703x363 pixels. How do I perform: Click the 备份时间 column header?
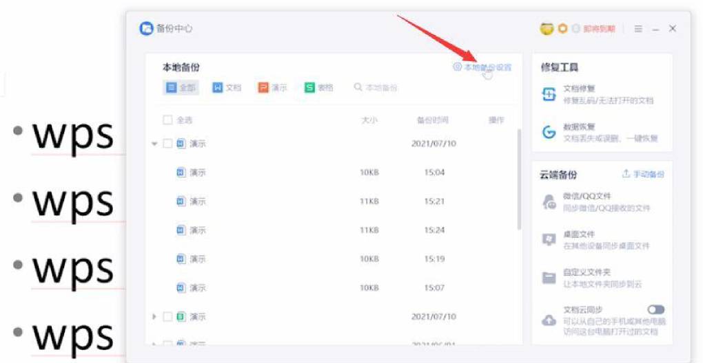[433, 120]
